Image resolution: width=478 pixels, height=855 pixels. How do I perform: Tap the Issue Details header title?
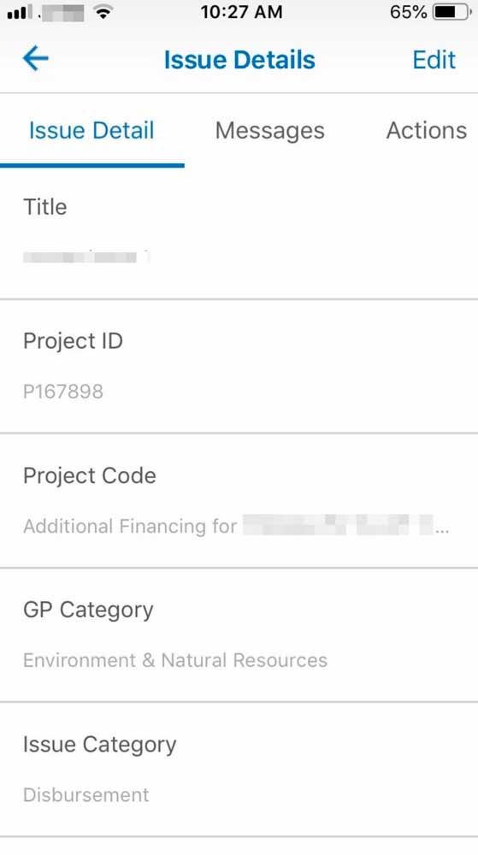[239, 60]
